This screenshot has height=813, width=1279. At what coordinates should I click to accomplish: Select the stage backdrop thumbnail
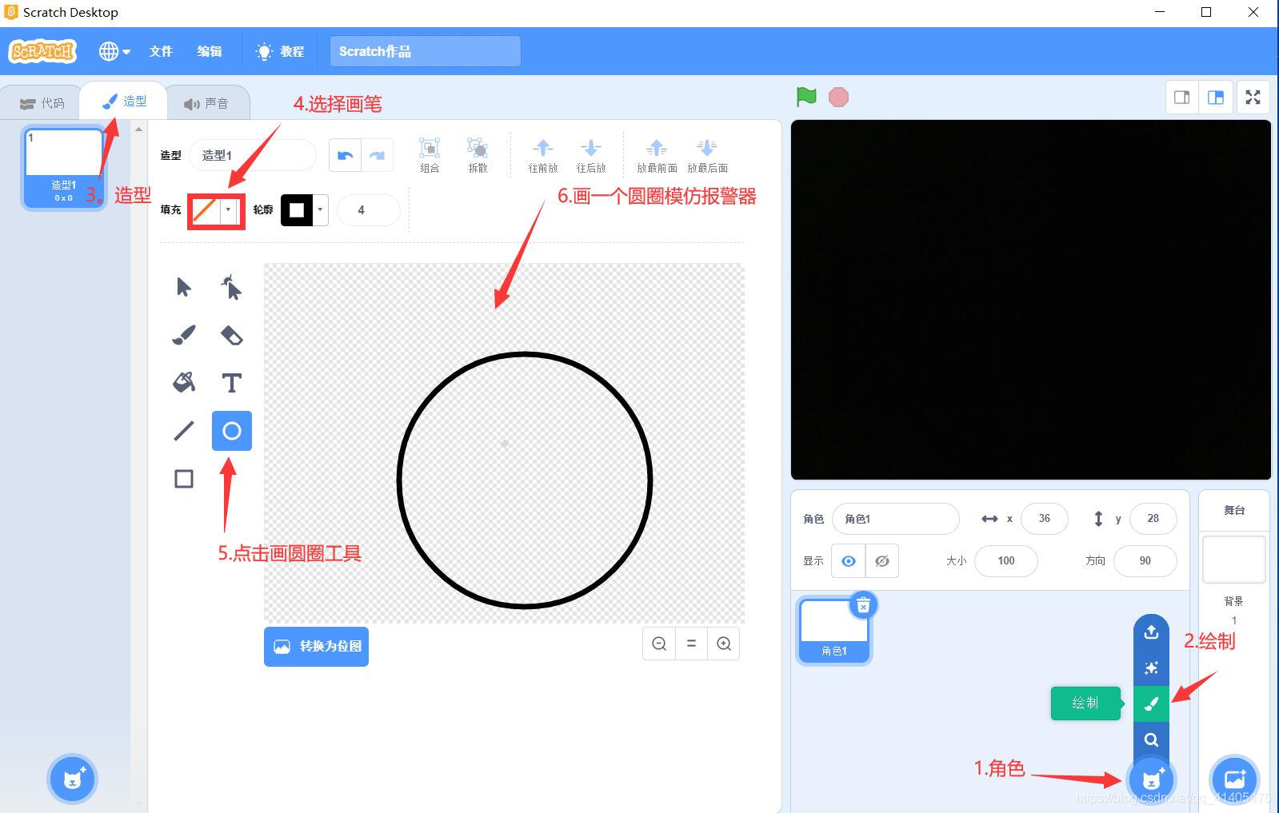point(1233,559)
